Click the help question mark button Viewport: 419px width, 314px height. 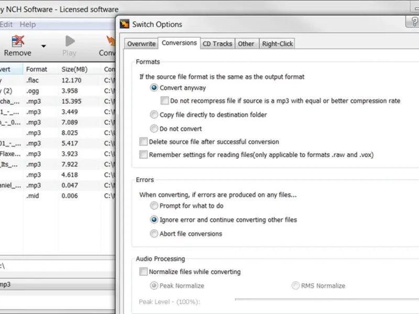[413, 21]
